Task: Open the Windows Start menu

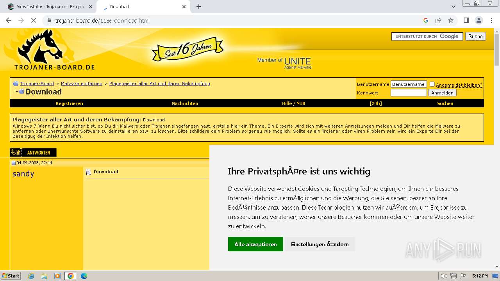Action: tap(11, 276)
